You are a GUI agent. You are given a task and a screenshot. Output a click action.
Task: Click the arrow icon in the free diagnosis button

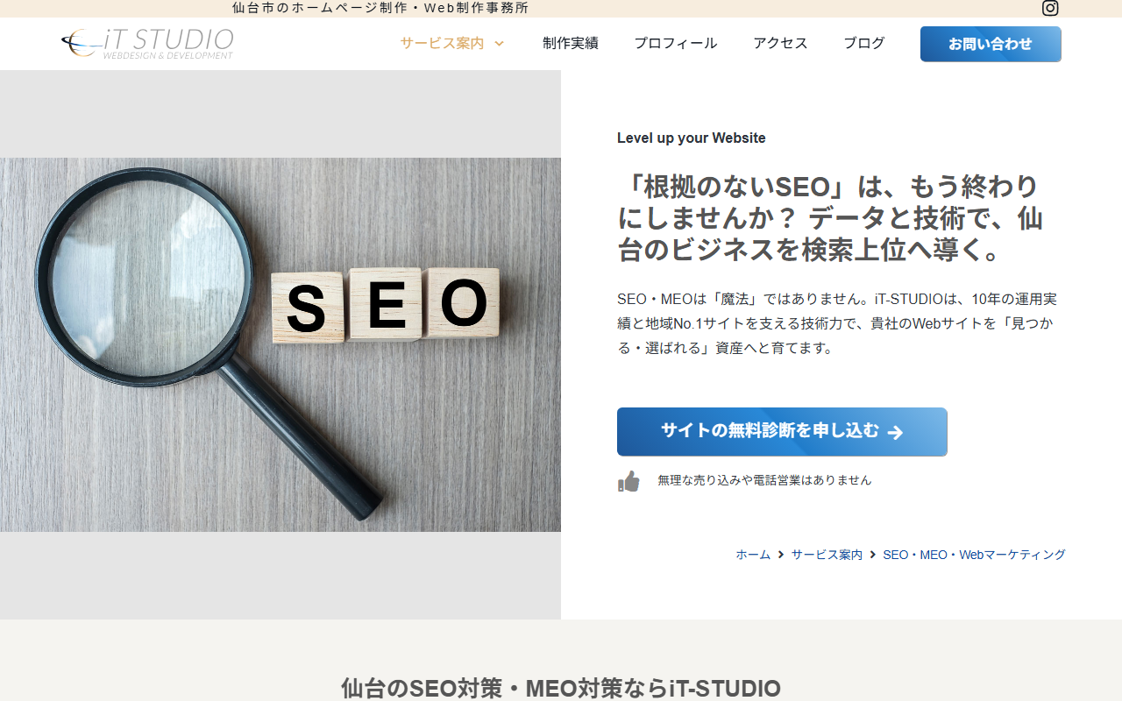click(895, 432)
